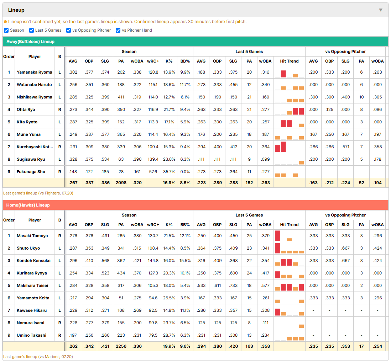Sort Buffaloes table by wRC+ column
The width and height of the screenshot is (391, 363).
click(153, 61)
